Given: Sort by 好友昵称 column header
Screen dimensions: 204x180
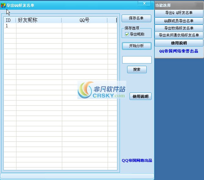Looking at the screenshot, I should (x=39, y=20).
